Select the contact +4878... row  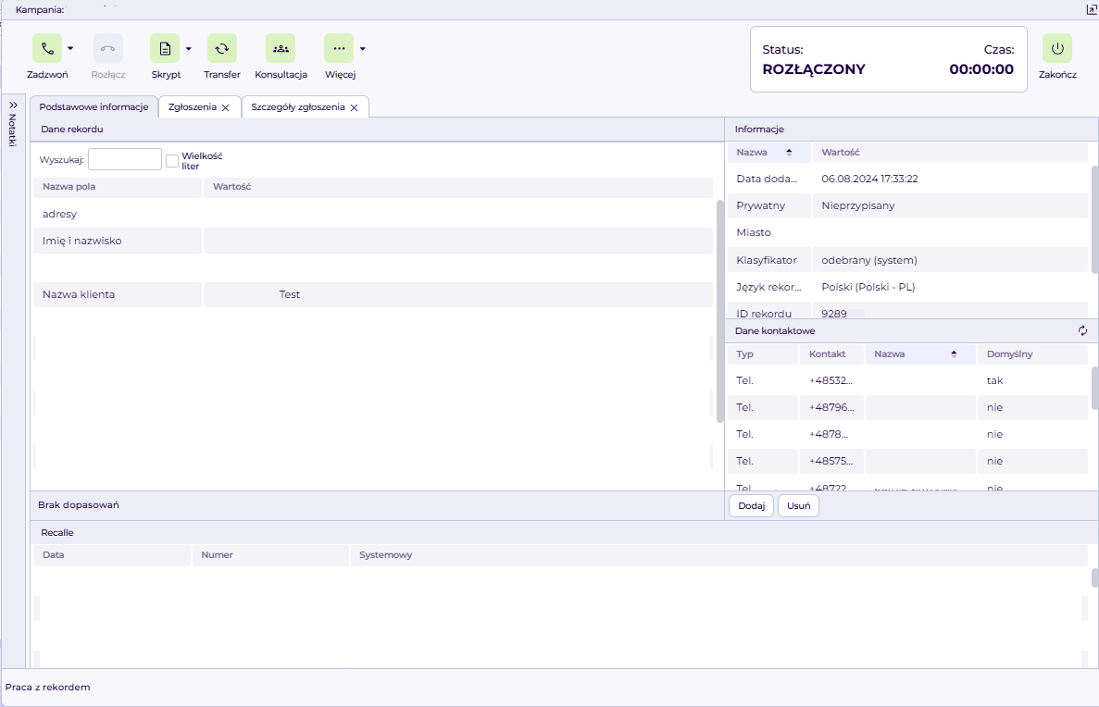907,434
